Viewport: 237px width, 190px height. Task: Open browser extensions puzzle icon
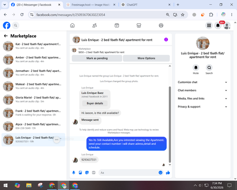(211, 15)
